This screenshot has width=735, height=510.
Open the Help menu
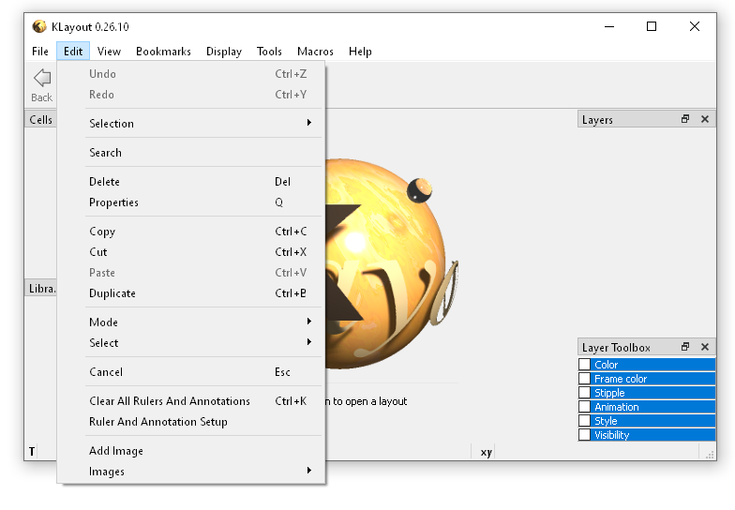tap(360, 51)
